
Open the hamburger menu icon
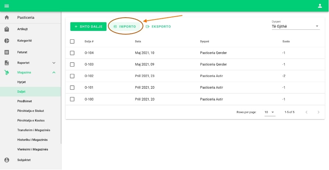point(6,6)
